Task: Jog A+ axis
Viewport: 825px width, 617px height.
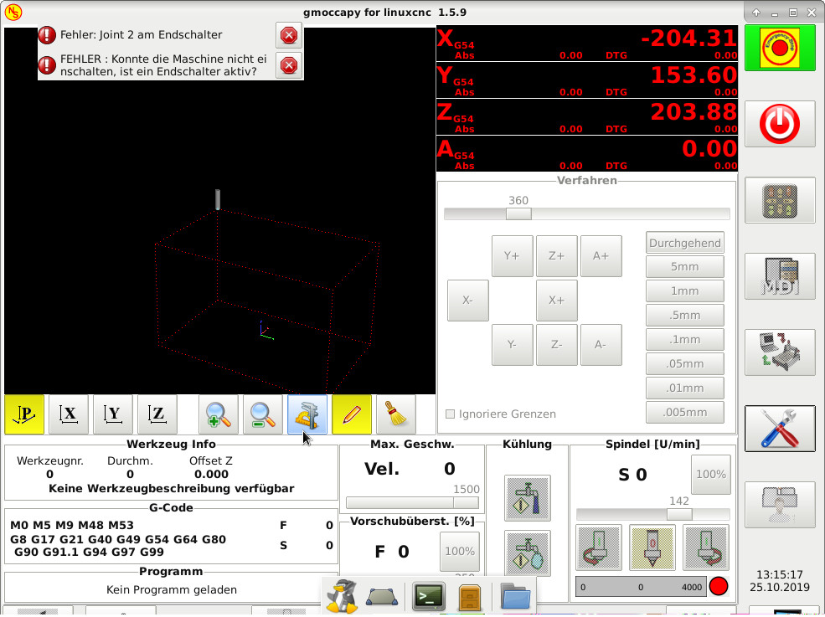Action: click(601, 256)
